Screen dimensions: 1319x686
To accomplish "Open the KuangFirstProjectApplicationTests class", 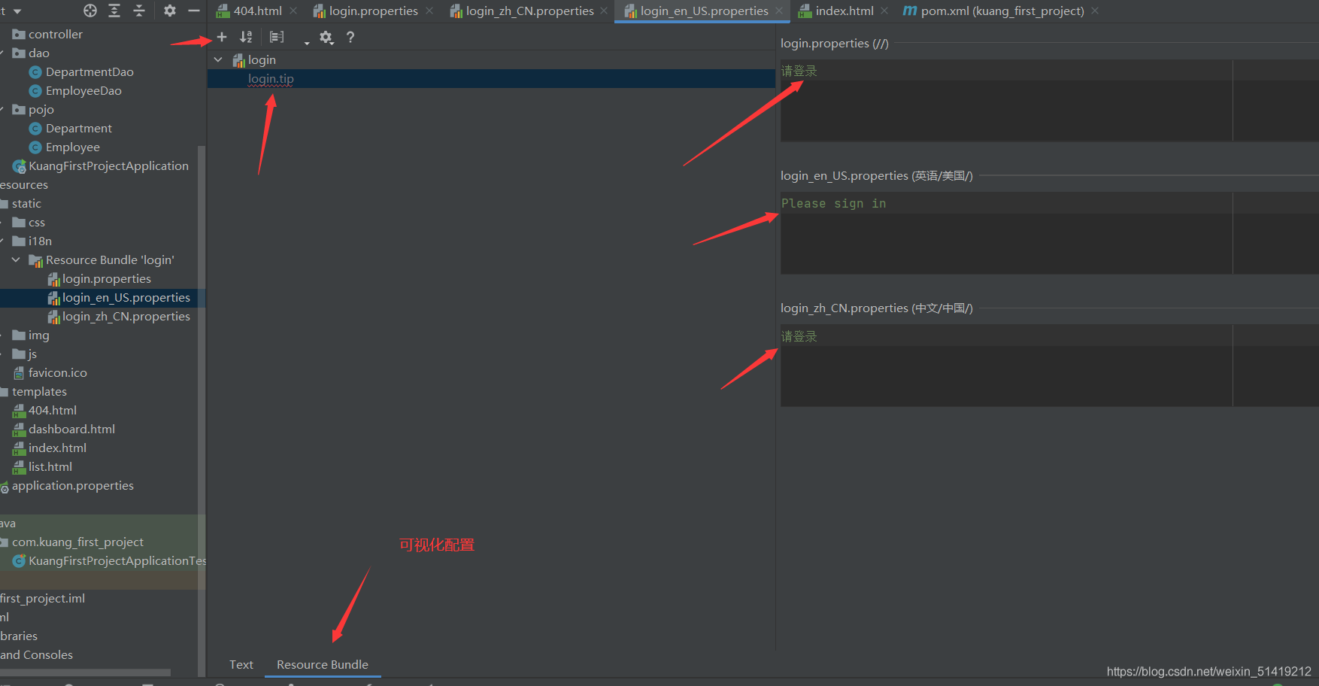I will [117, 560].
